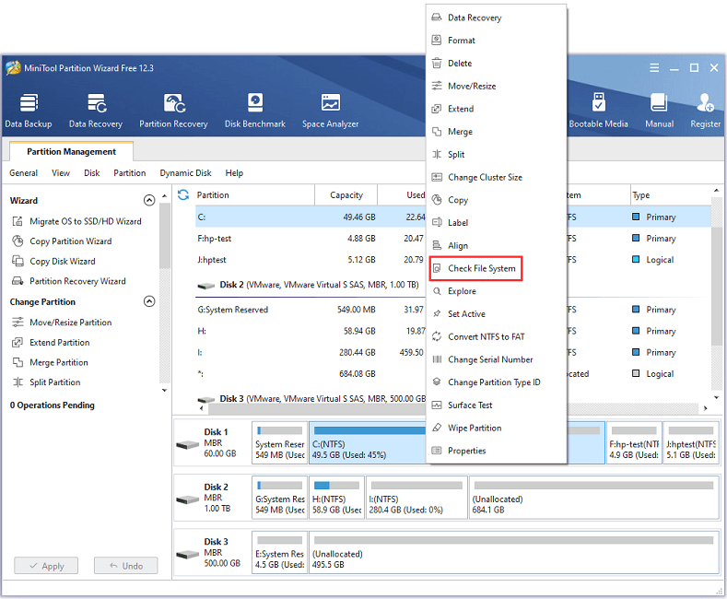Open the View menu
Screen dimensions: 727x599
pos(61,173)
